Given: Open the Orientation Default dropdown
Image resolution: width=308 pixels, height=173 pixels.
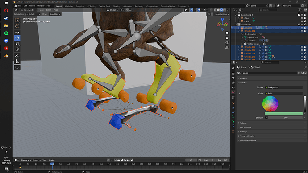Looking at the screenshot, I should [x=33, y=14].
